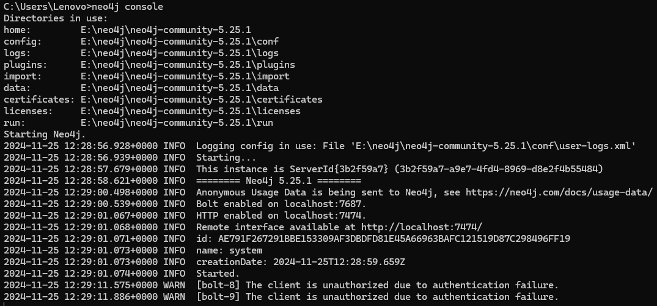Click the Neo4j 5.25.1 version banner
This screenshot has width=657, height=306.
279,181
